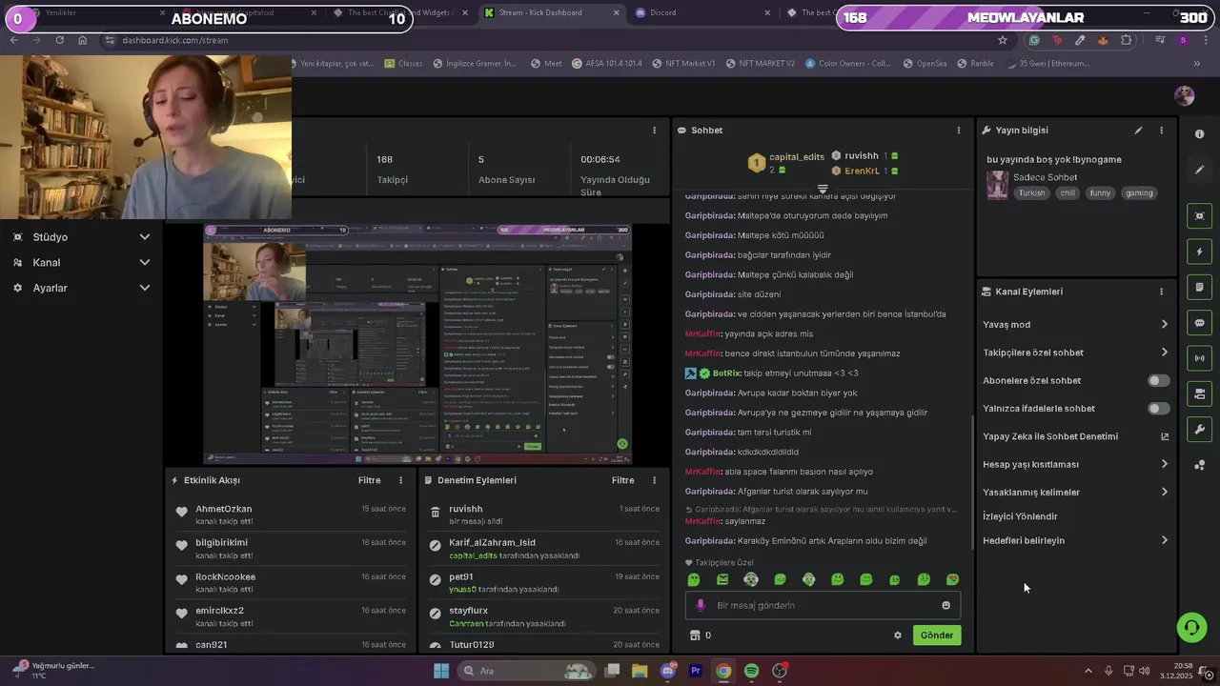Collapse the chat leaderboard handle
Viewport: 1220px width, 686px height.
823,189
